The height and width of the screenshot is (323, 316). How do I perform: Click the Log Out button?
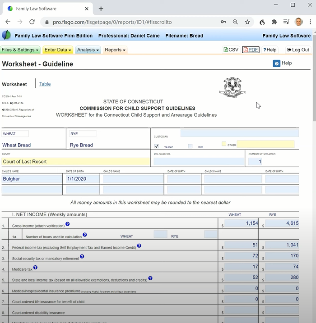[297, 50]
